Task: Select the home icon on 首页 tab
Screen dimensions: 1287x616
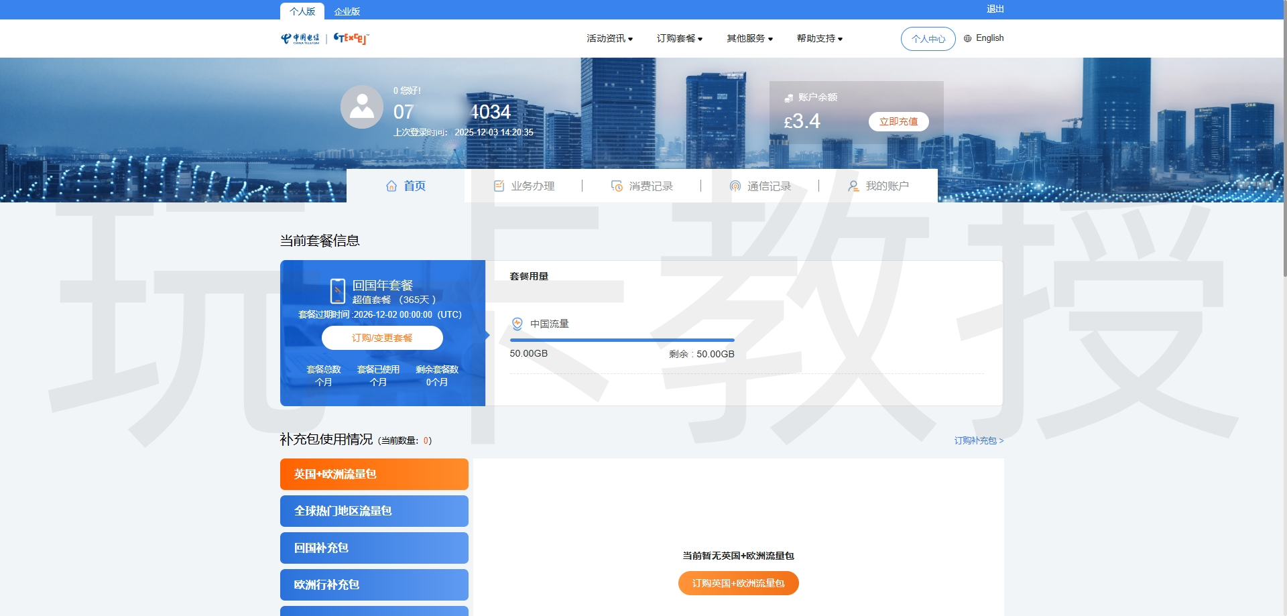Action: [392, 186]
